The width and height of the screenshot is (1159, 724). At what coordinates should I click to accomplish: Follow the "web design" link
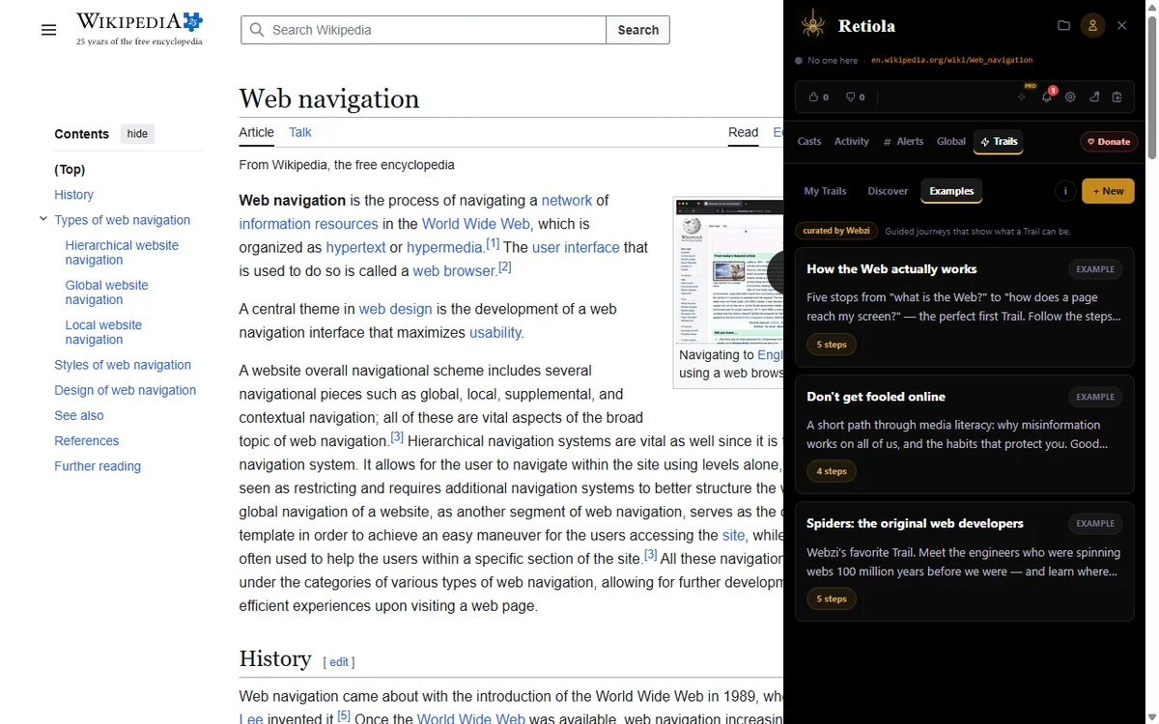[395, 309]
